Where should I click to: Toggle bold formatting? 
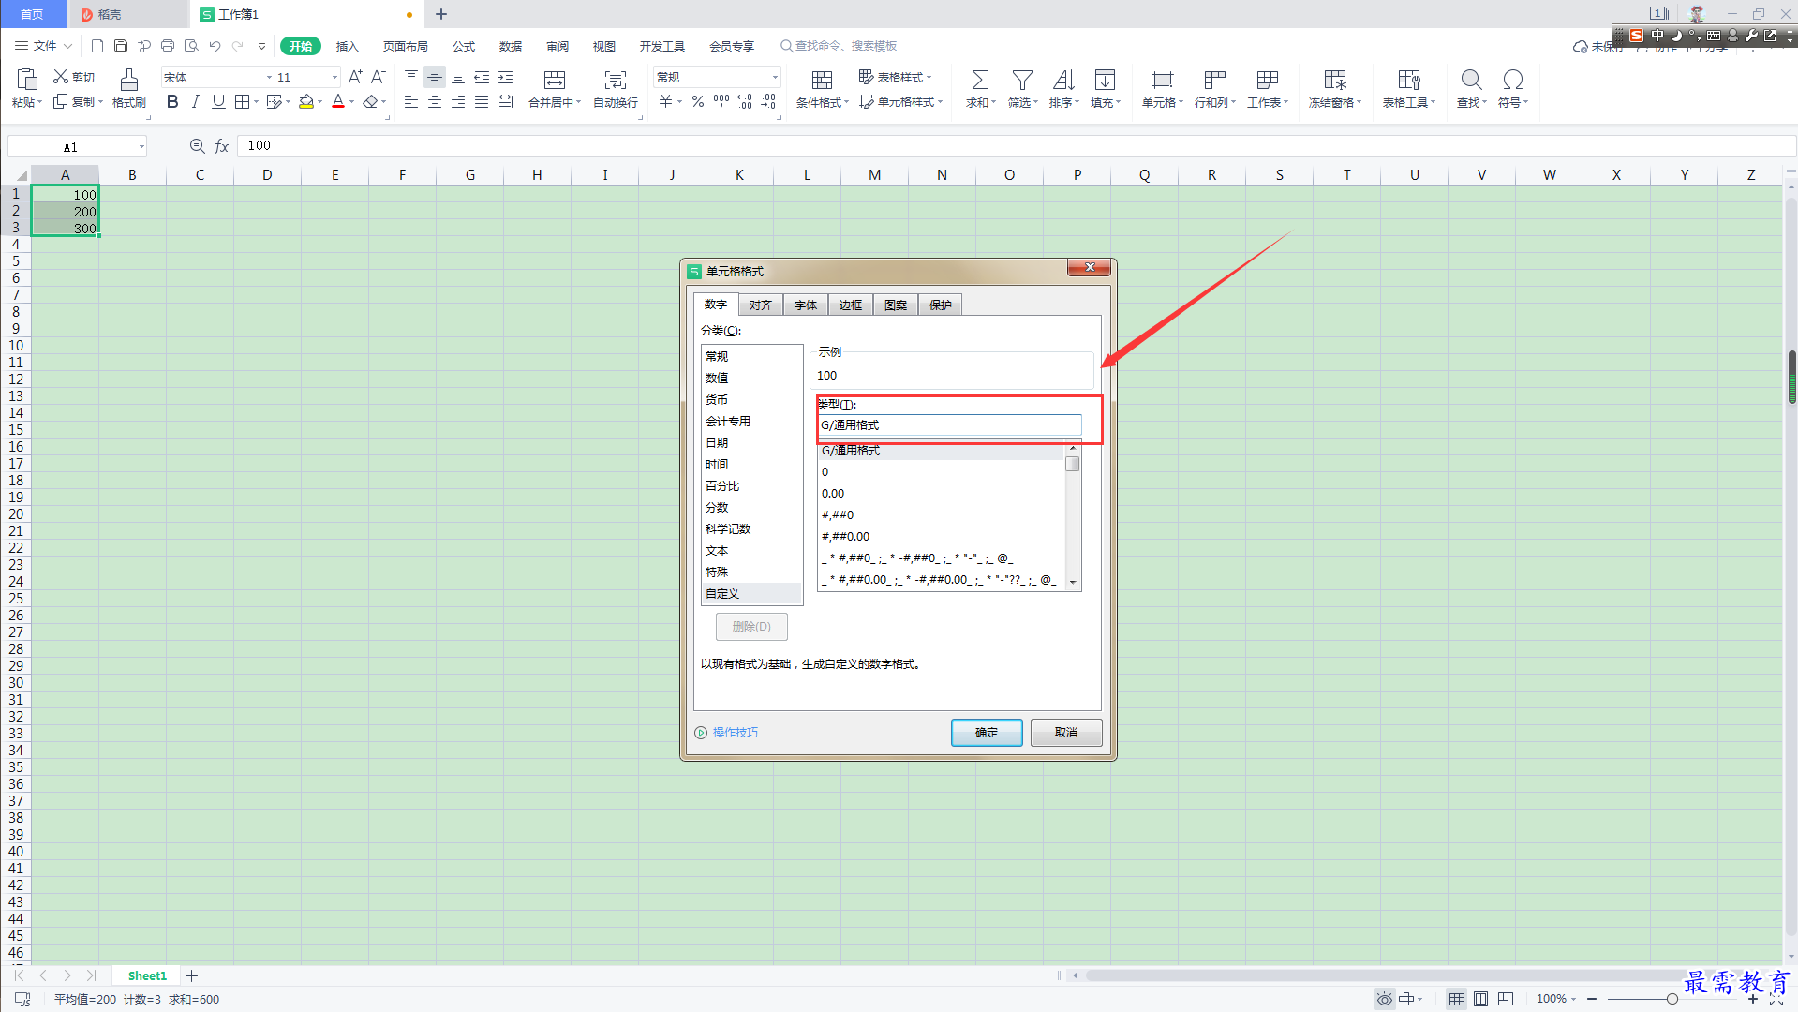(x=172, y=102)
